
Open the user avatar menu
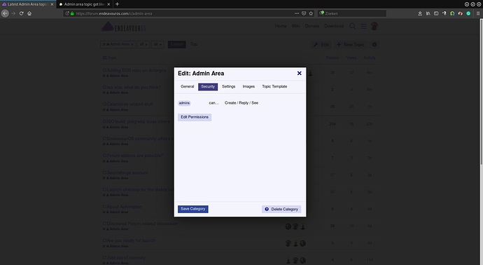coord(374,26)
